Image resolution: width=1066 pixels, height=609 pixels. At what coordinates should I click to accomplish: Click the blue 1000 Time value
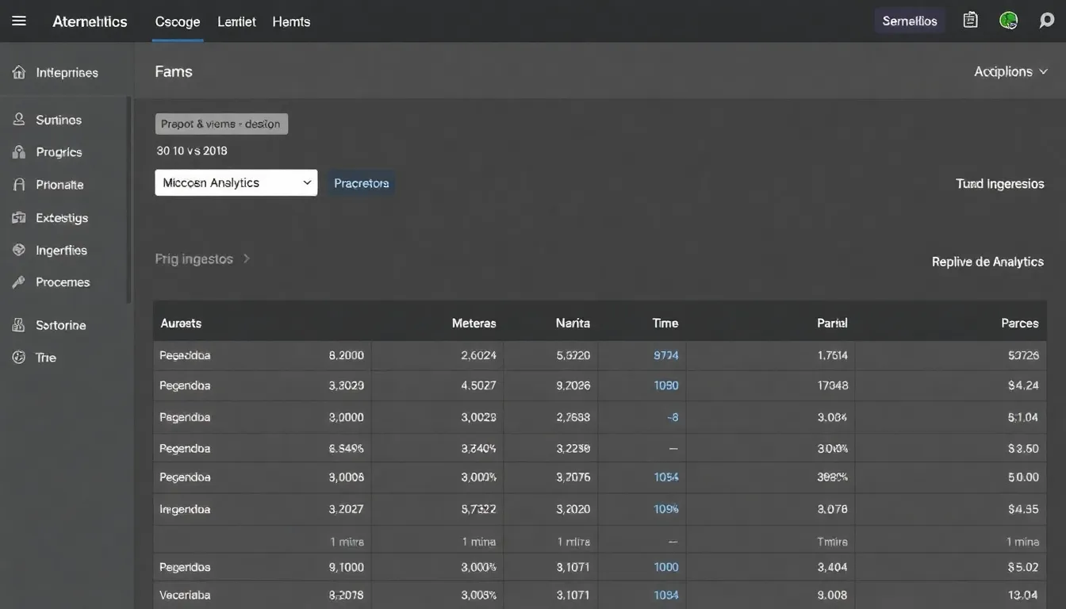click(x=666, y=567)
